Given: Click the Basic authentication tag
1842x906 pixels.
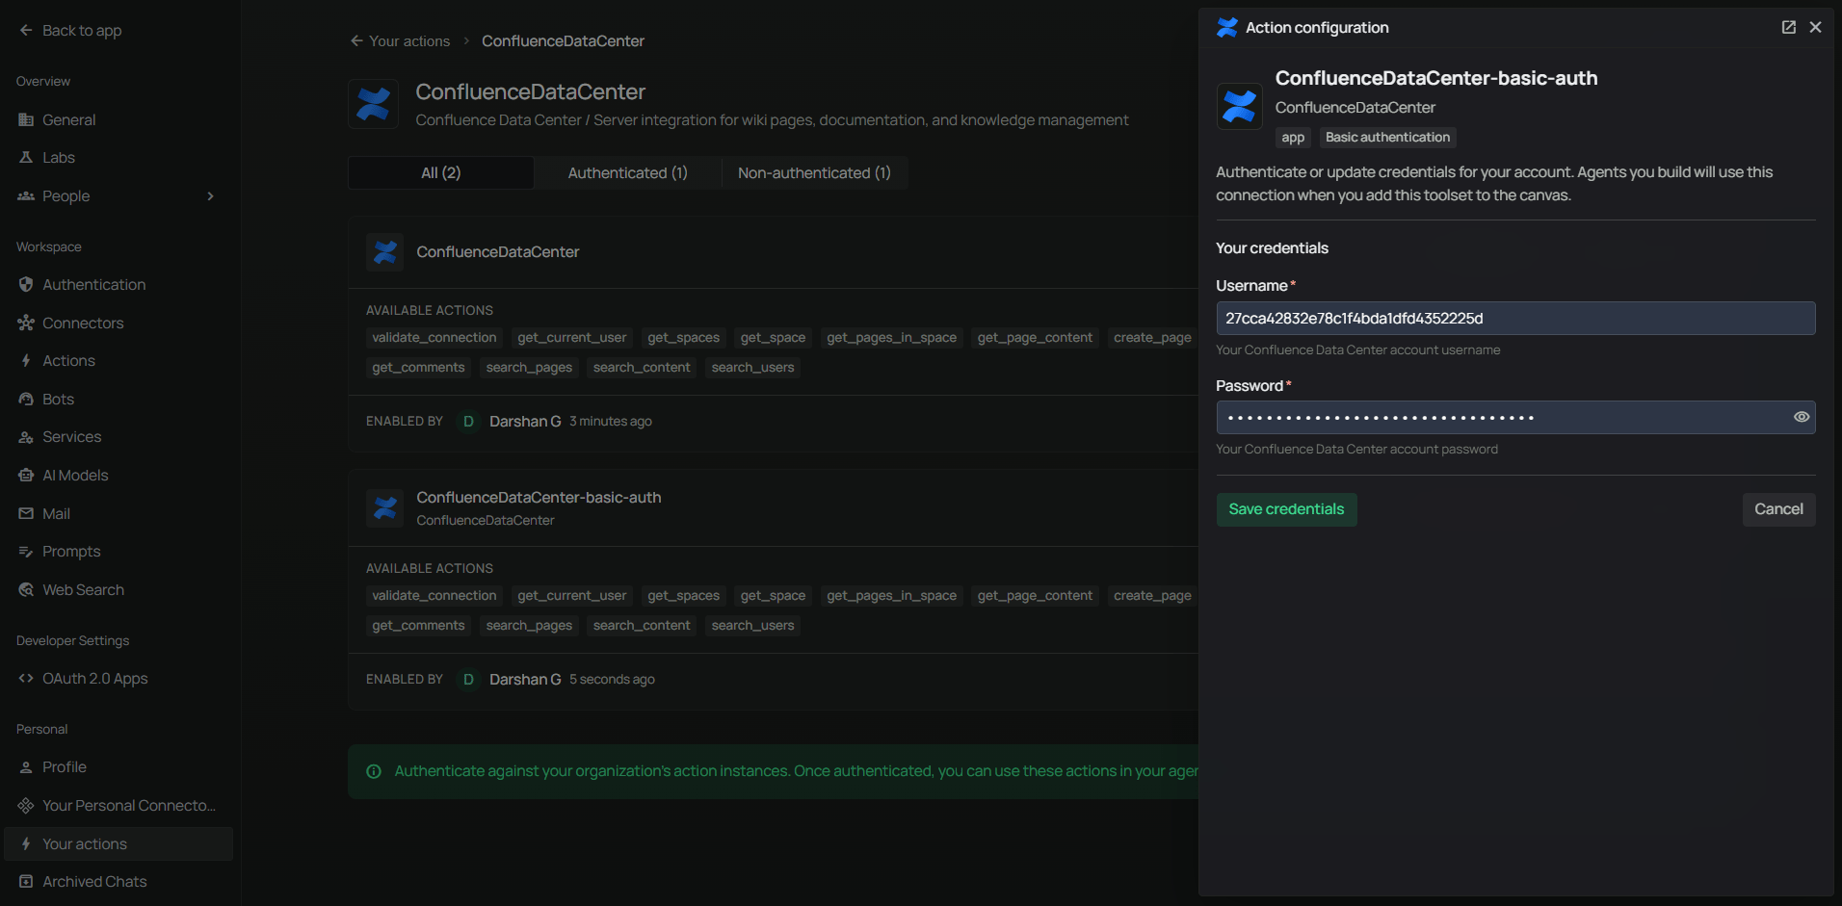Looking at the screenshot, I should click(x=1387, y=138).
